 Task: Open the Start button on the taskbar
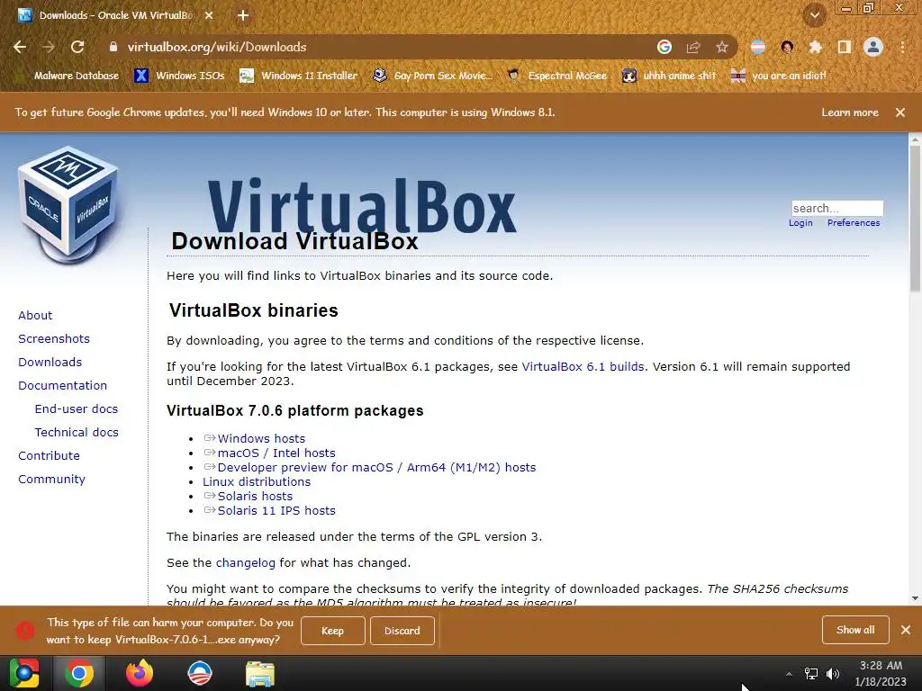point(24,673)
